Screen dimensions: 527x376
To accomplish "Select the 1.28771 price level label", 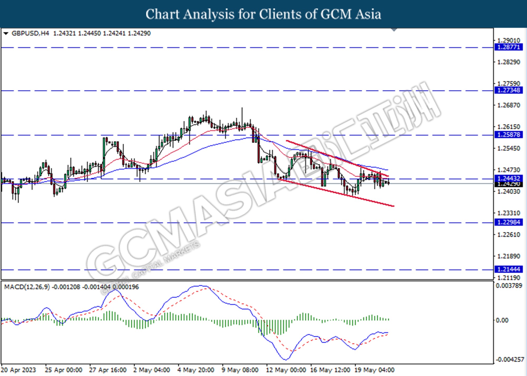I will (x=508, y=47).
